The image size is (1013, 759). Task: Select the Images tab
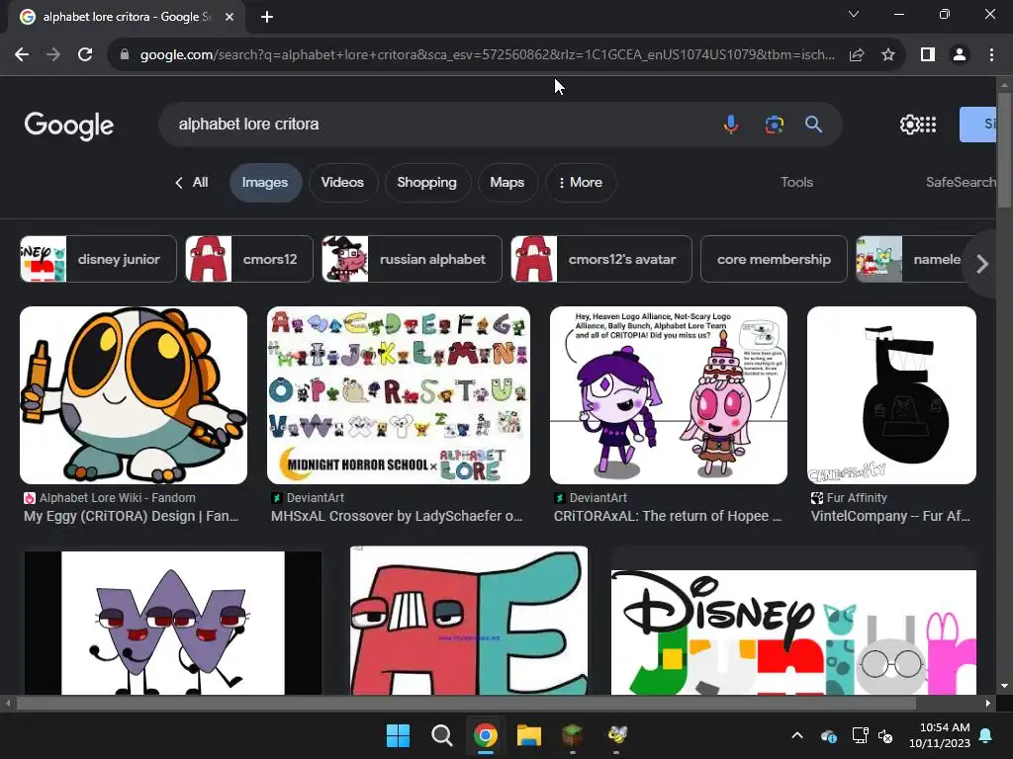tap(265, 183)
